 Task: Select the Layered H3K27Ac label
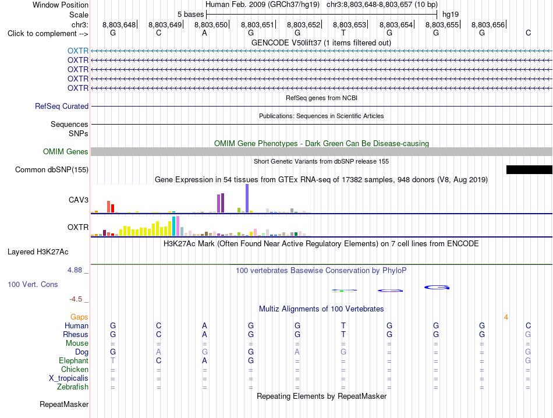click(x=38, y=252)
